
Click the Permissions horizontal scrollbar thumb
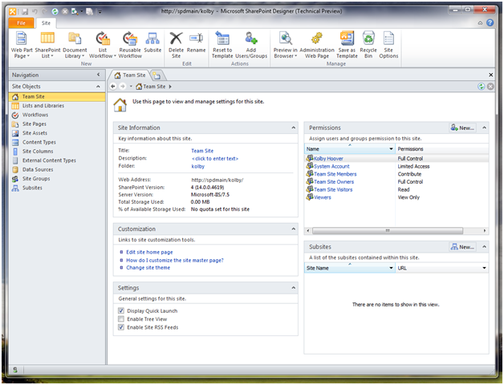(388, 231)
